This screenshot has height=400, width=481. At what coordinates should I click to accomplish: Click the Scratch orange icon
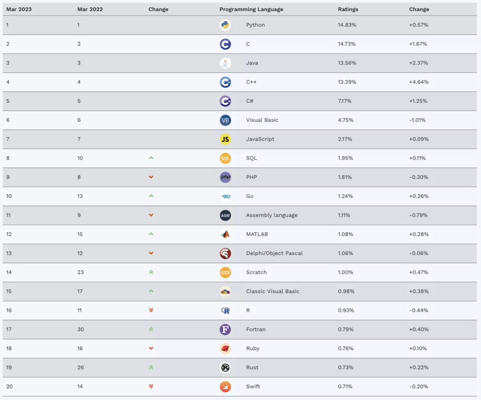coord(225,272)
